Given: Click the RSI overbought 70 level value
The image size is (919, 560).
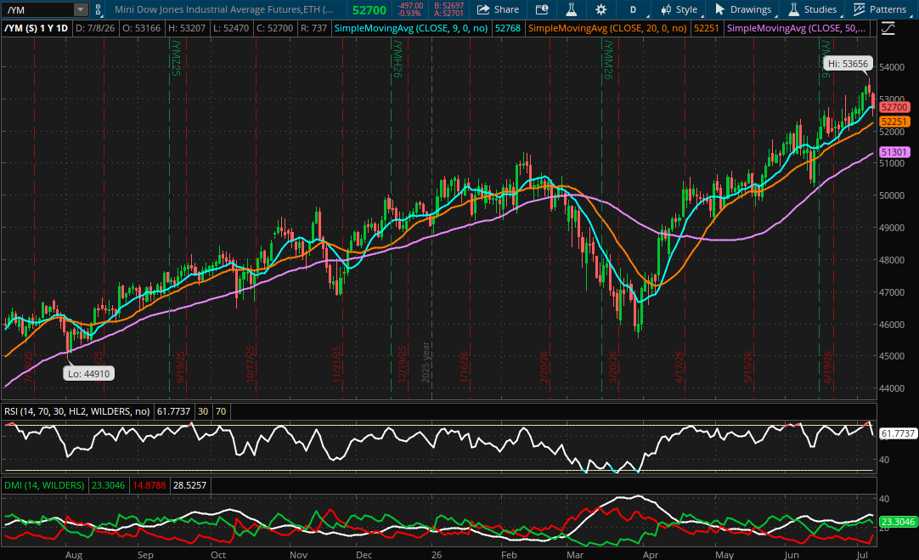Looking at the screenshot, I should (x=220, y=411).
